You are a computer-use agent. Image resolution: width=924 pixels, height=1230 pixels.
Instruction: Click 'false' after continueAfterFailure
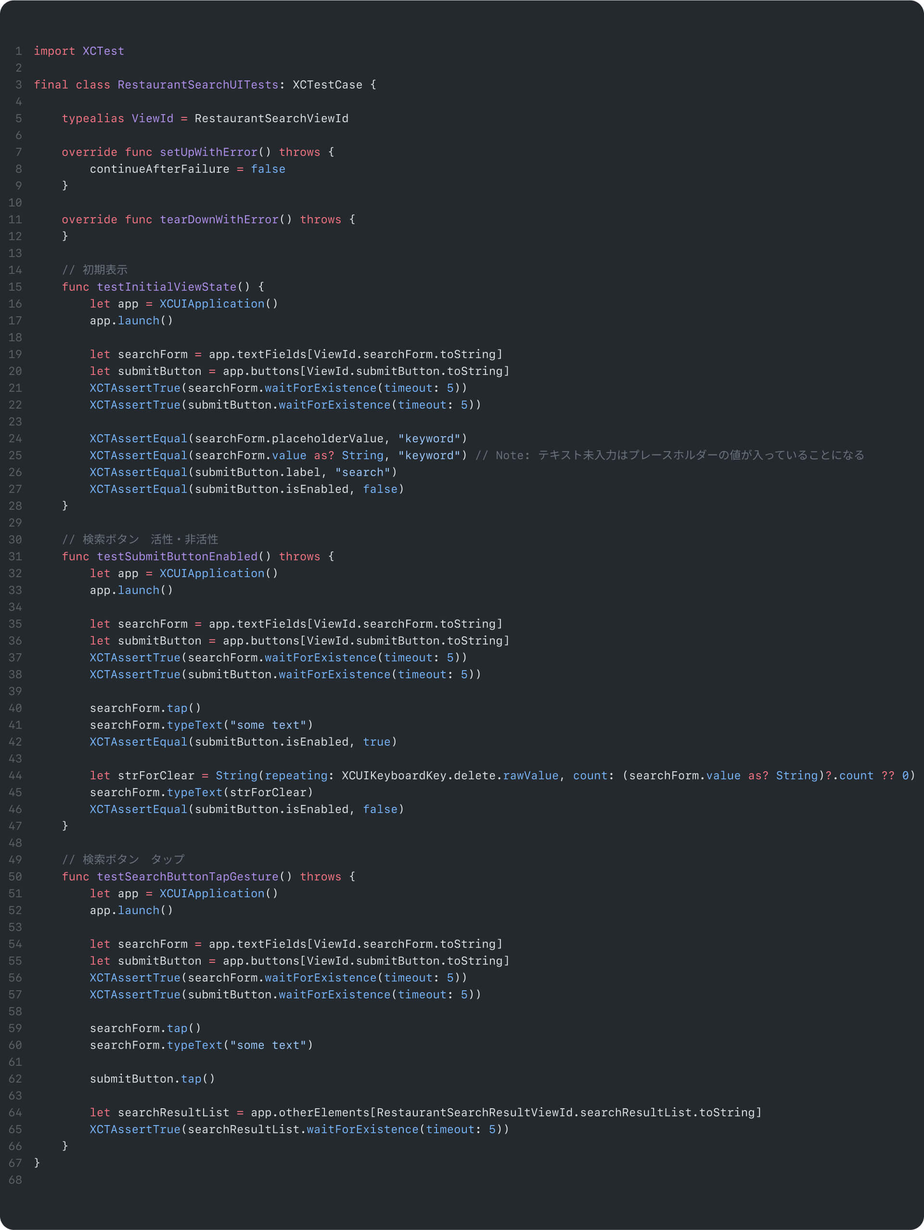click(268, 169)
